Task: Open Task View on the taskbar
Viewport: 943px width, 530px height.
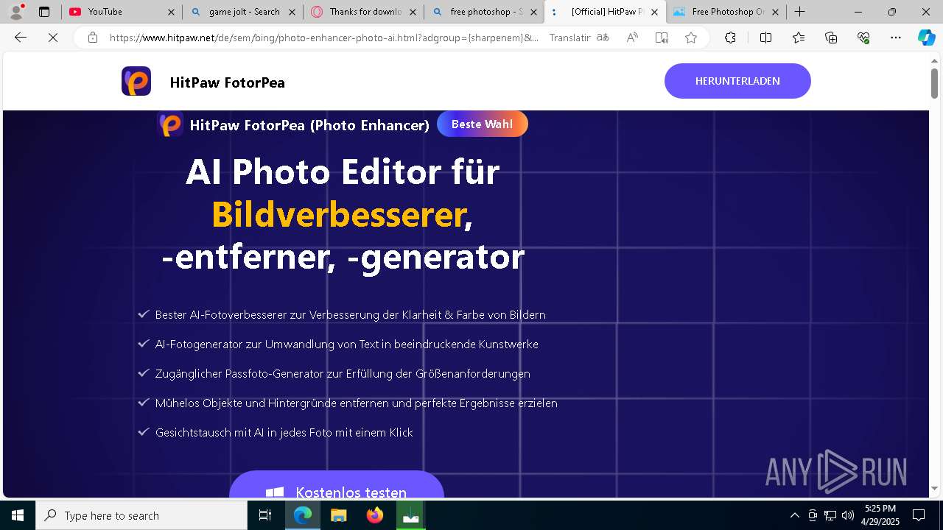Action: click(266, 515)
